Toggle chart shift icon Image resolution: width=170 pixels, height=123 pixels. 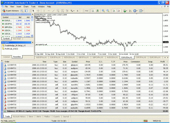pos(119,11)
